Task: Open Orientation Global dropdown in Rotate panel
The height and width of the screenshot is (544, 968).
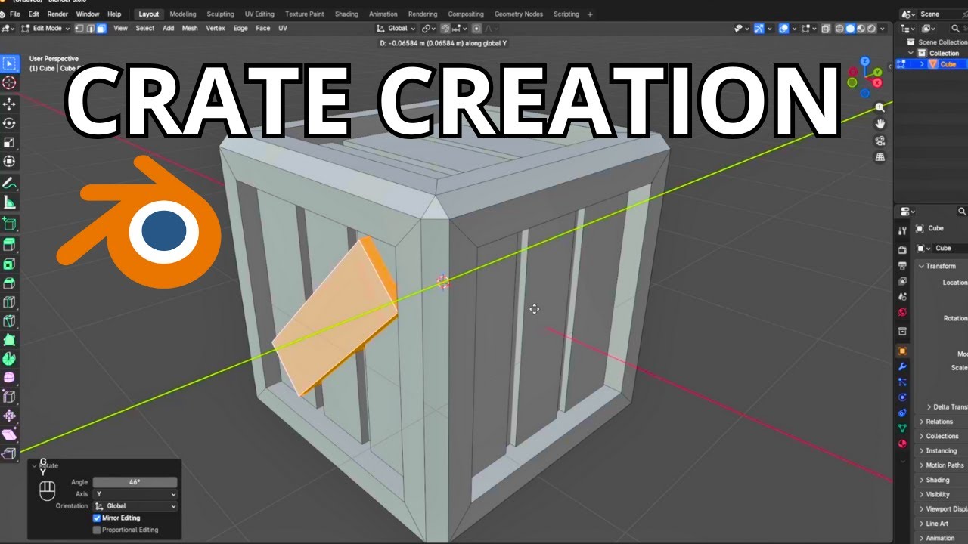Action: pos(135,506)
